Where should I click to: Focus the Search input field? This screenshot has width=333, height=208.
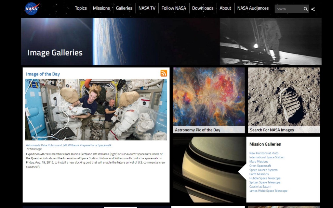(289, 9)
